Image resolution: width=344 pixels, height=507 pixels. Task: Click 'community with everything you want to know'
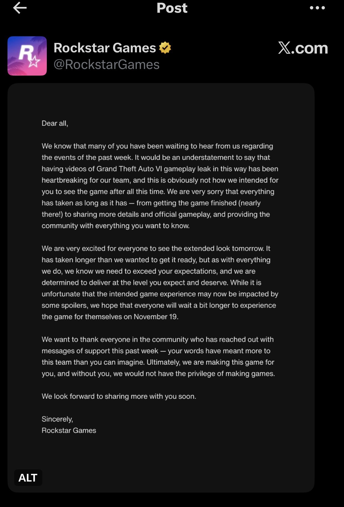point(115,226)
